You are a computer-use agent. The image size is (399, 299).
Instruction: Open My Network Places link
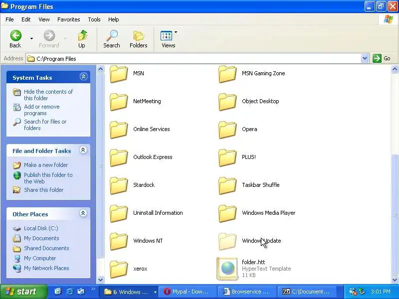point(46,268)
